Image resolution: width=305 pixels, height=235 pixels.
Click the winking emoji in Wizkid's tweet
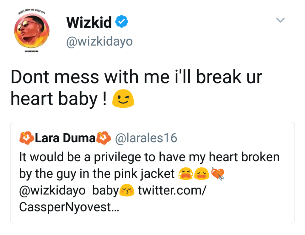click(123, 99)
